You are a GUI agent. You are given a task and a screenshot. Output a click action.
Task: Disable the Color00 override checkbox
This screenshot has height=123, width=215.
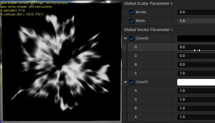(x=132, y=39)
